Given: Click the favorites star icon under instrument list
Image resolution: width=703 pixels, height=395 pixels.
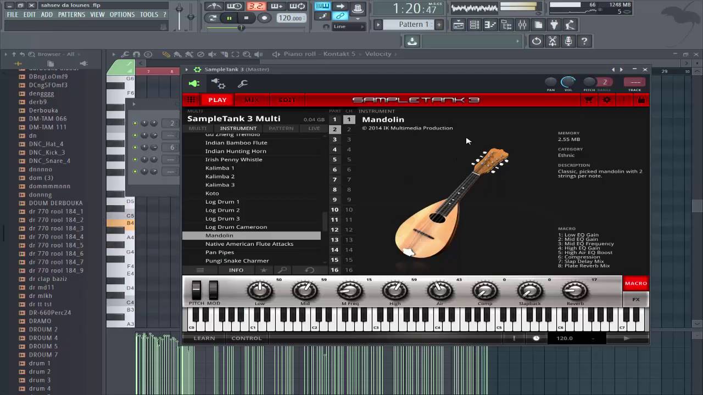Looking at the screenshot, I should point(264,270).
